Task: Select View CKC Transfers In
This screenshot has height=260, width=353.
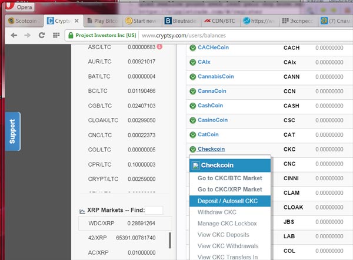Action: pos(230,257)
